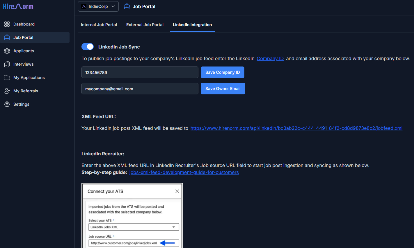414x248 pixels.
Task: Click the Dashboard grid icon
Action: click(7, 24)
